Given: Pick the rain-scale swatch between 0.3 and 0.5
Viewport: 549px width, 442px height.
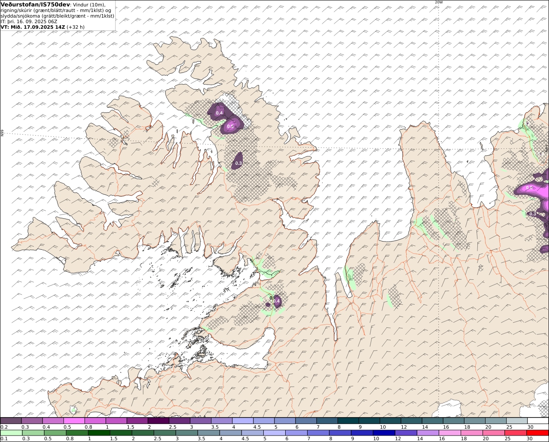Looking at the screenshot, I should (33, 433).
